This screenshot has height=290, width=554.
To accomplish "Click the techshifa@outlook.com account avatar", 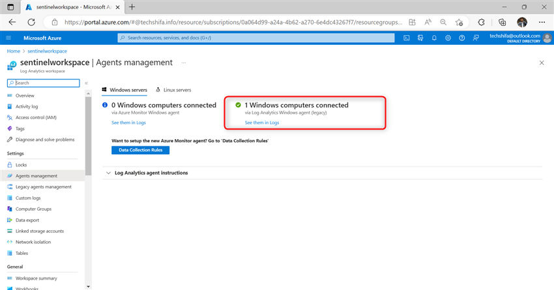I will [x=547, y=38].
